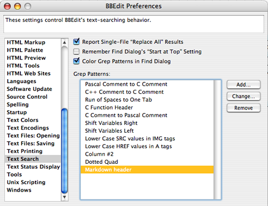268x206 pixels.
Task: Click the category list scroll up arrow
Action: pos(64,42)
